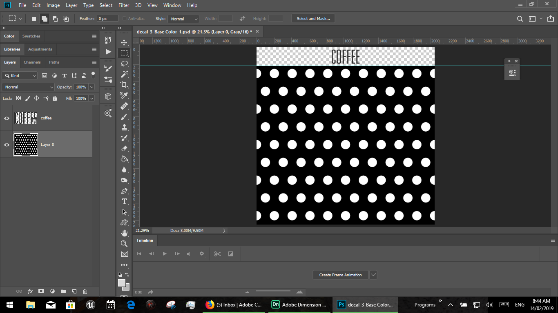Expand the Opacity slider arrow
This screenshot has height=313, width=558.
pos(92,87)
